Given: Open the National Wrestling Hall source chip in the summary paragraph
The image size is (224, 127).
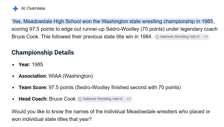Looking at the screenshot, I should (x=182, y=37).
